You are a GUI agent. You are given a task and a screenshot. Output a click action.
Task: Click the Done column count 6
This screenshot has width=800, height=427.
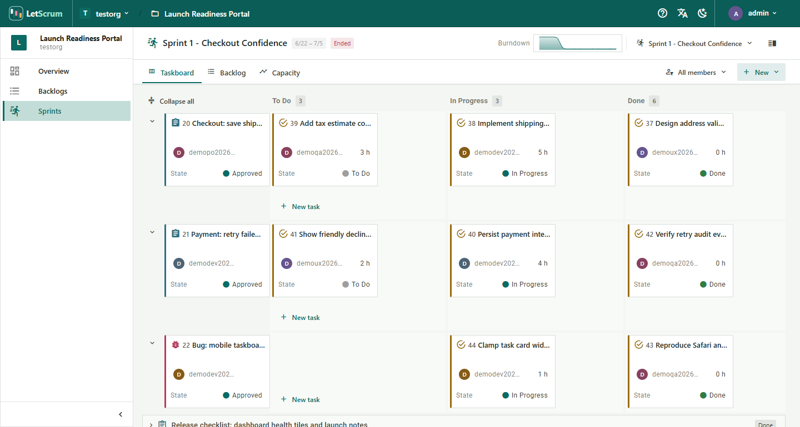[x=654, y=101]
